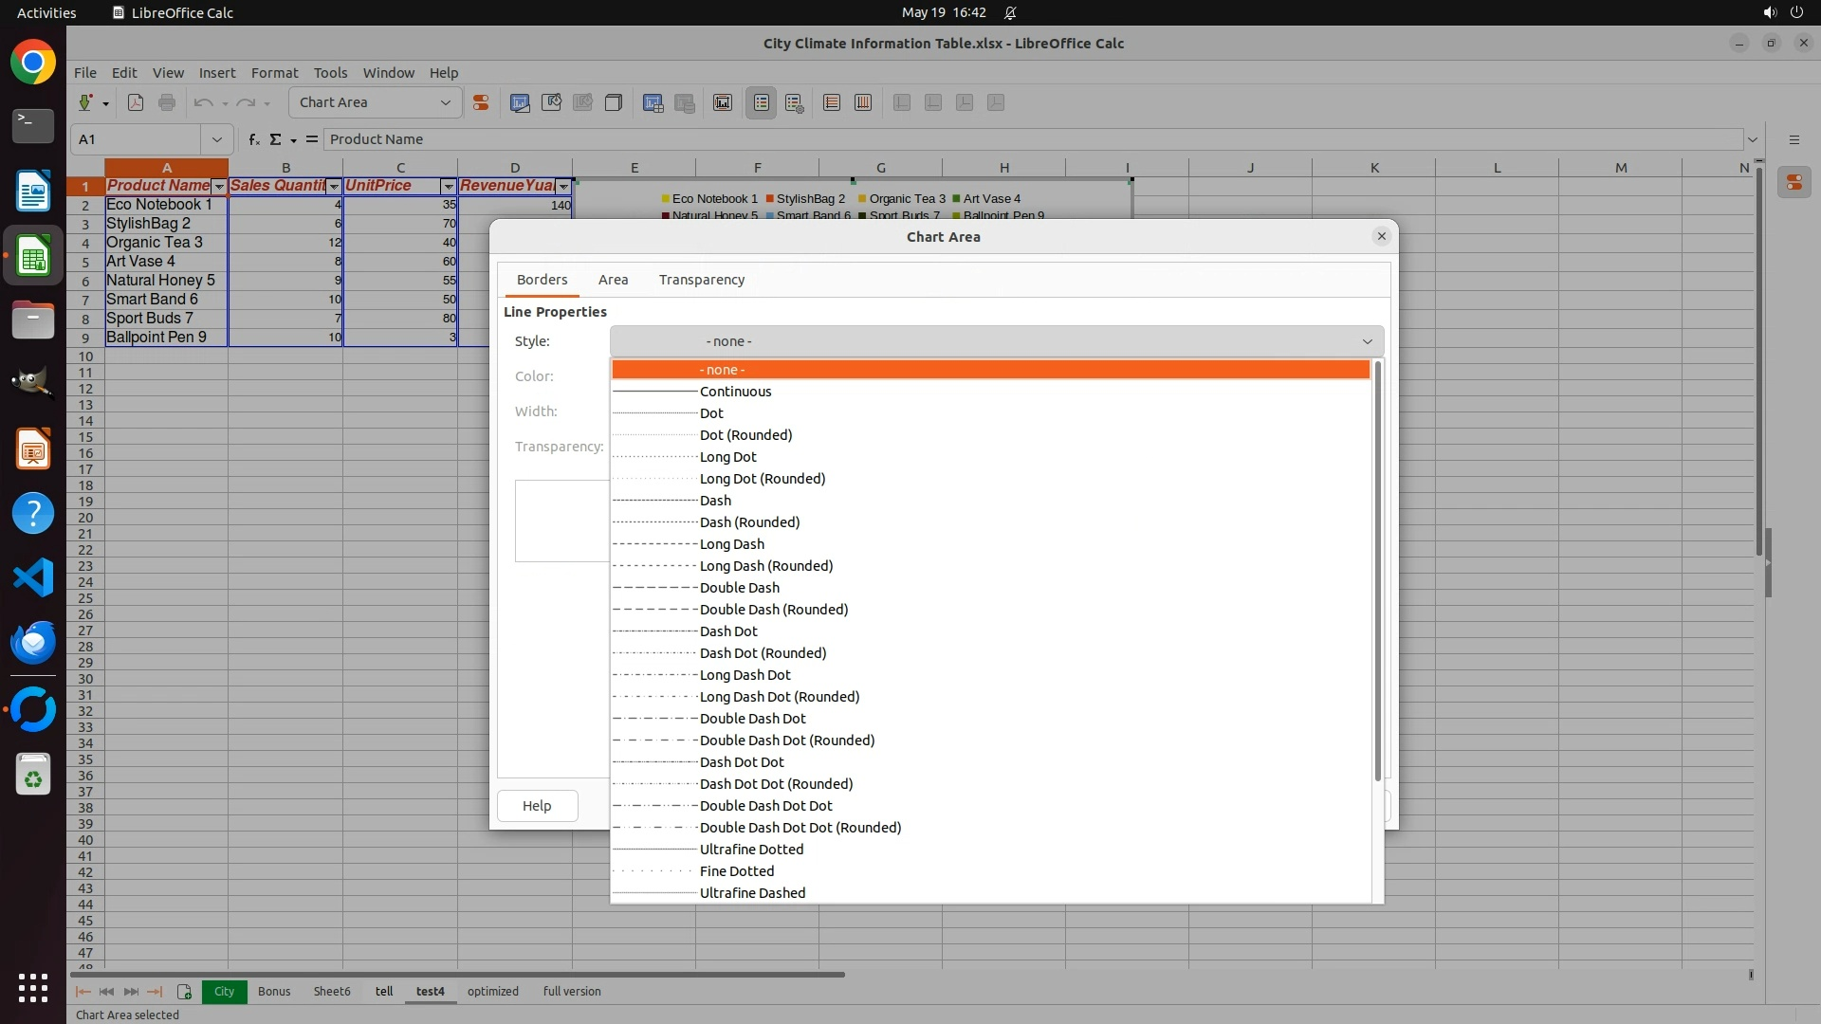The image size is (1821, 1024).
Task: Expand the Chart Area element selector dropdown
Action: click(x=445, y=102)
